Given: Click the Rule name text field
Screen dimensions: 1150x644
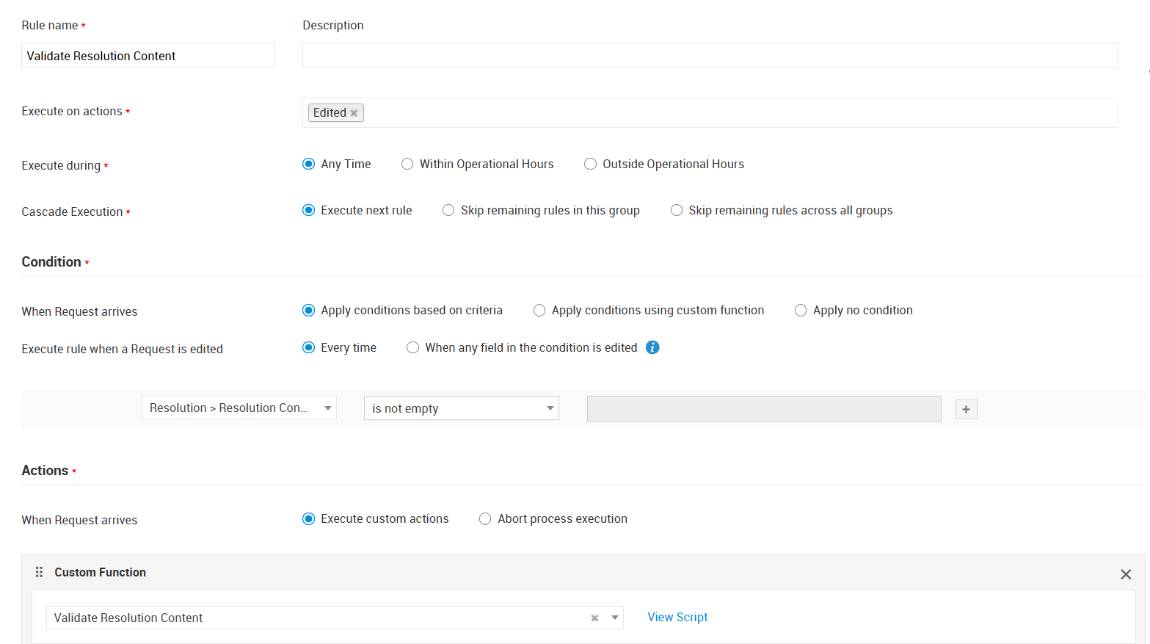Looking at the screenshot, I should point(148,56).
